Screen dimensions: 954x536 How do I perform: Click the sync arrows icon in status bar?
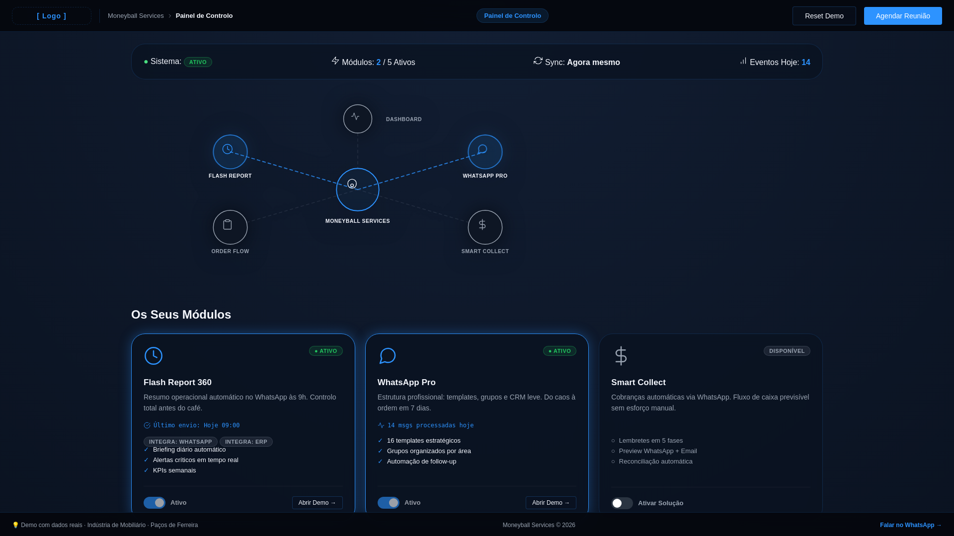[538, 61]
